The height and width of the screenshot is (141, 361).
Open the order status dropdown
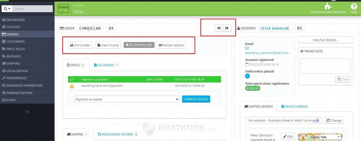coord(126,99)
